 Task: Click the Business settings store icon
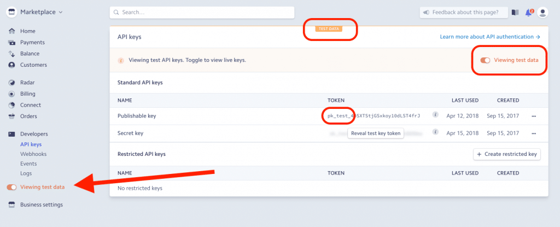pos(12,205)
